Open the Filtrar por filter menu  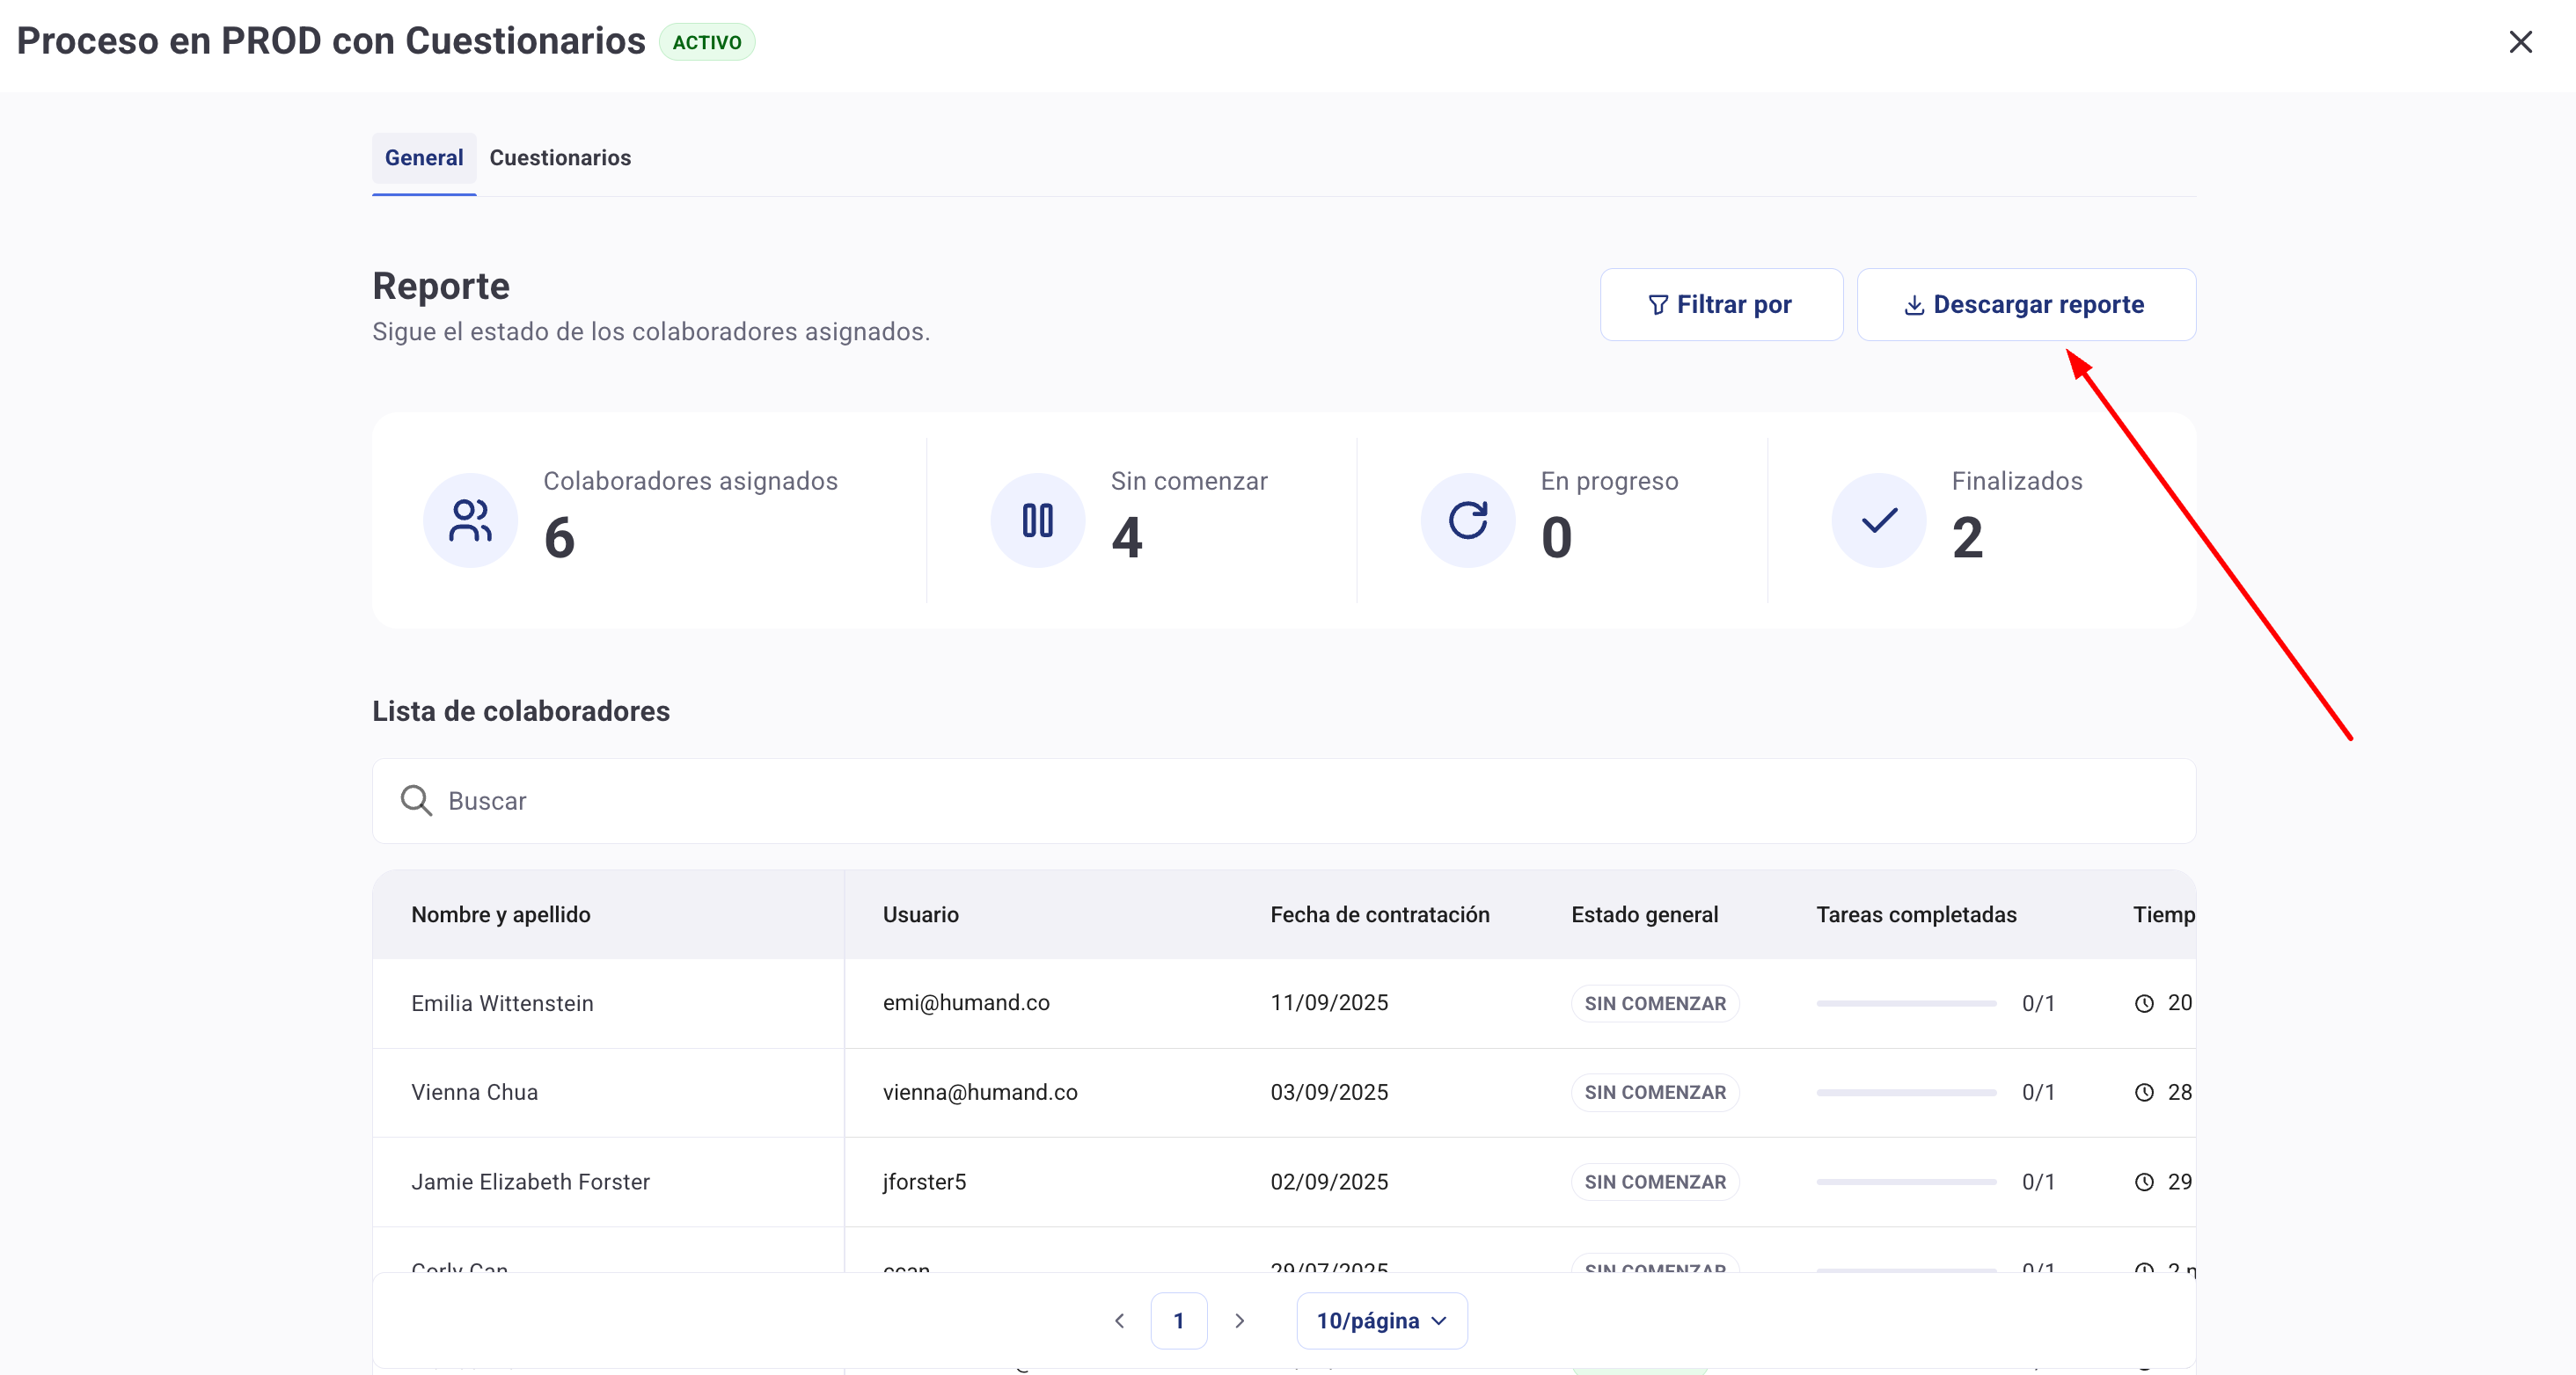(x=1720, y=305)
